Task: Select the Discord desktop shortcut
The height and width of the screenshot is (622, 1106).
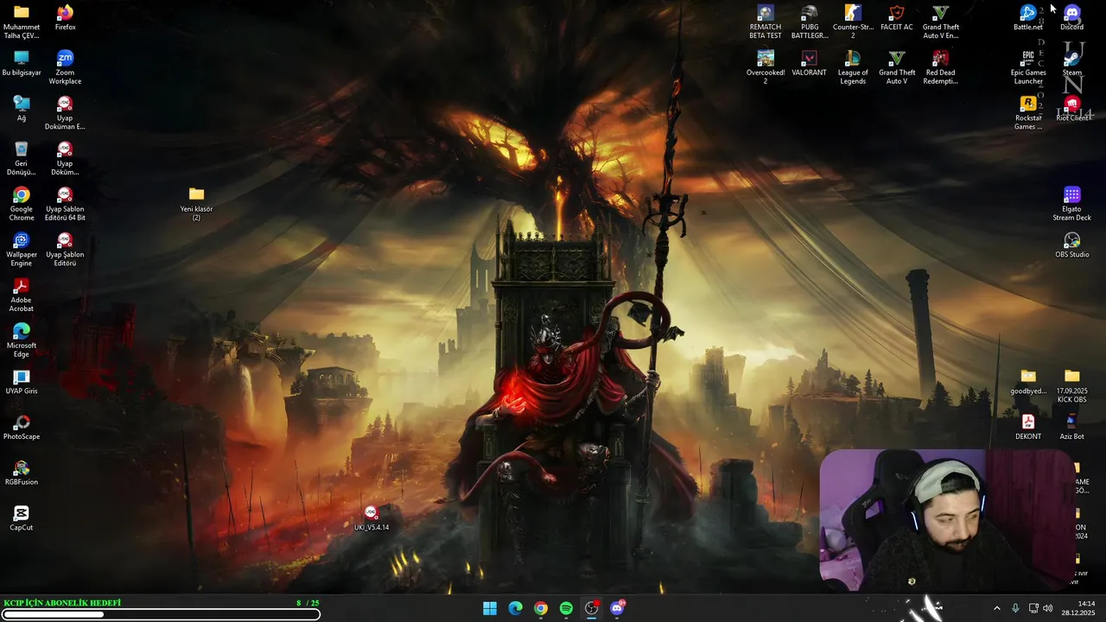Action: [x=1072, y=18]
